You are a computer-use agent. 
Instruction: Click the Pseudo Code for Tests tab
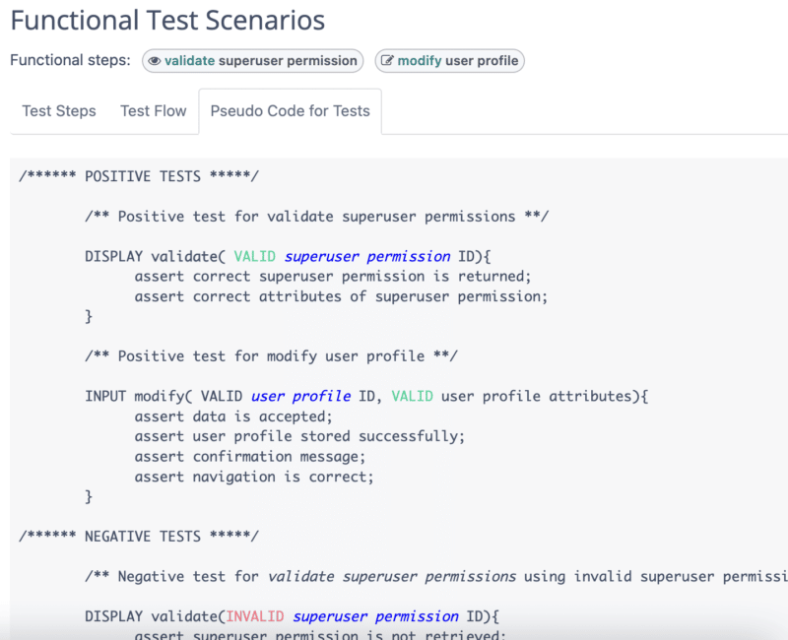click(290, 111)
